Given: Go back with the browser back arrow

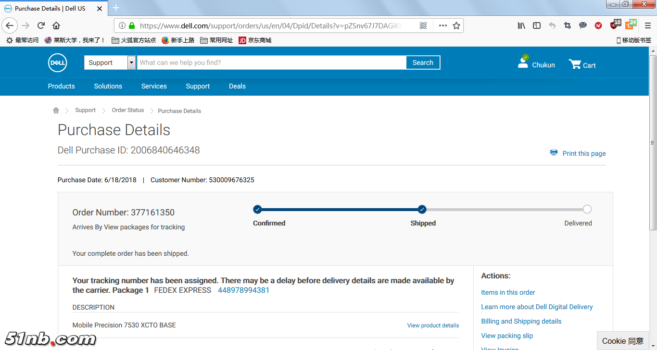Looking at the screenshot, I should (x=10, y=25).
